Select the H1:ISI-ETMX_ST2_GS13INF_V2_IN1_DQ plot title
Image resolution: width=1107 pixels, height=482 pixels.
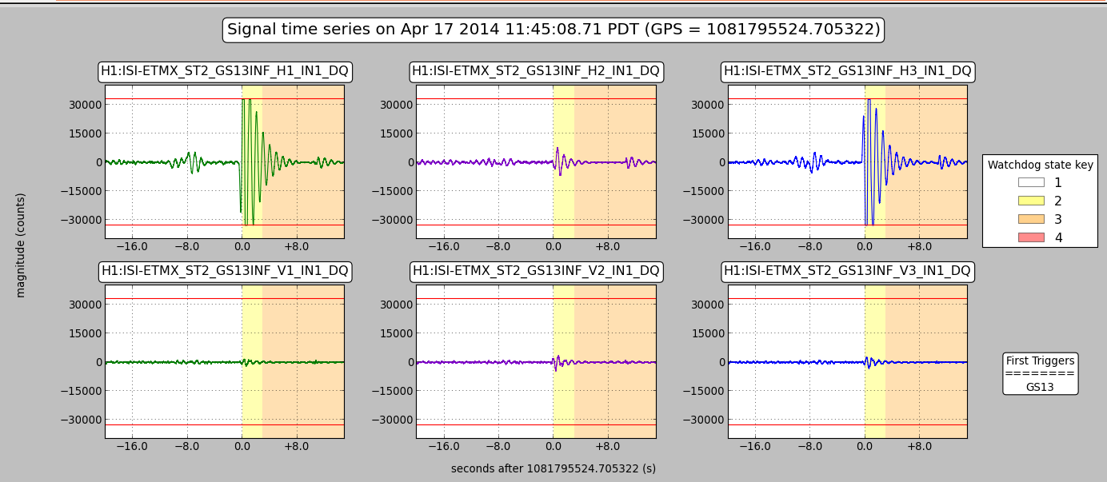tap(536, 272)
